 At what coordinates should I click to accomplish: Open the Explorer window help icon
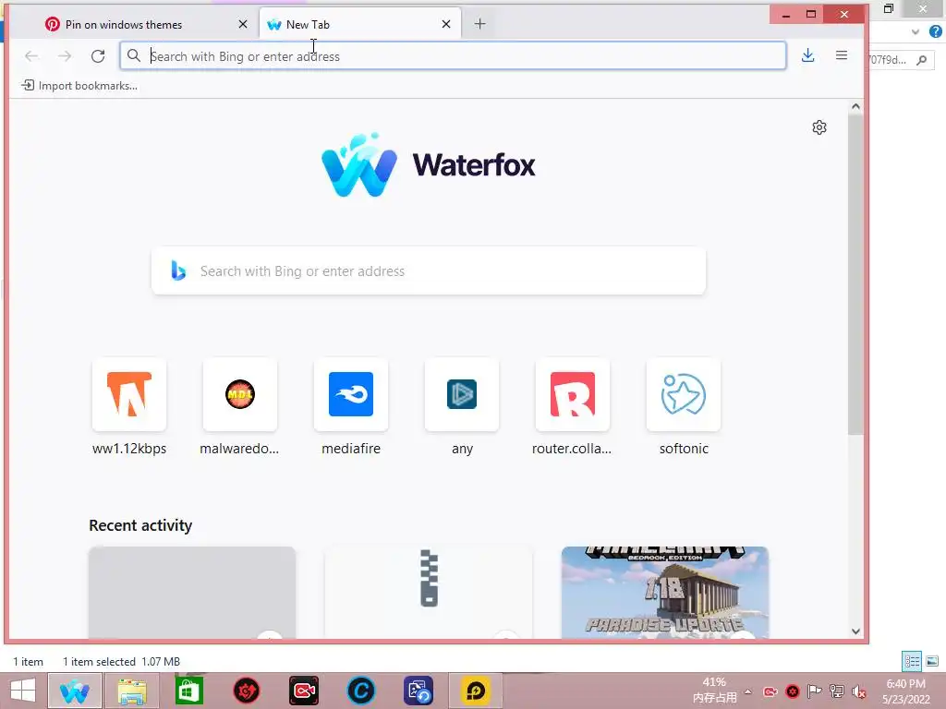click(x=935, y=31)
